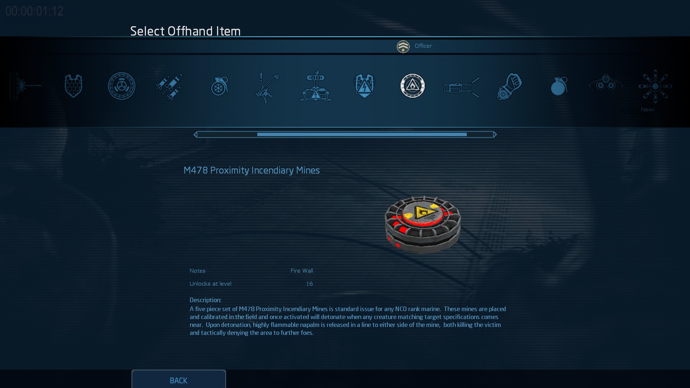Choose the New! cluster mine icon
The width and height of the screenshot is (690, 388).
655,86
